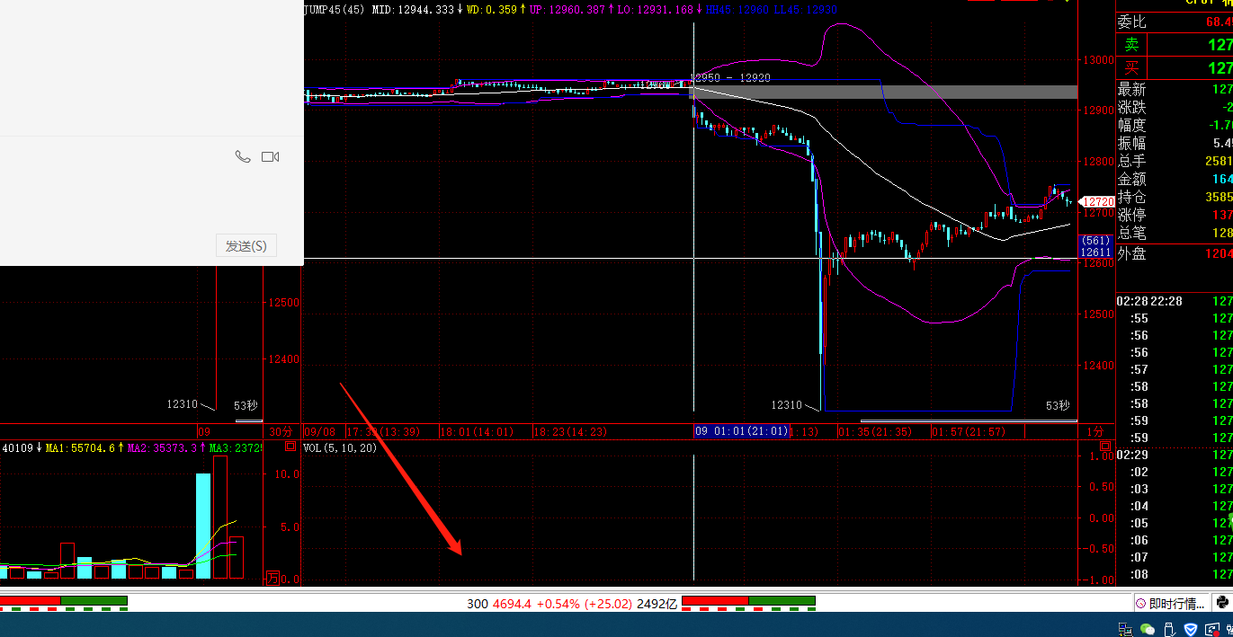1233x637 pixels.
Task: Start a voice call in the chat window
Action: 243,156
